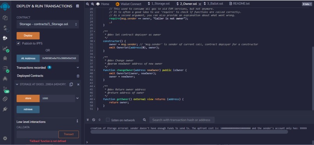Image resolution: width=314 pixels, height=145 pixels.
Task: Open the 3_Ballot.sol tab
Action: (x=213, y=4)
